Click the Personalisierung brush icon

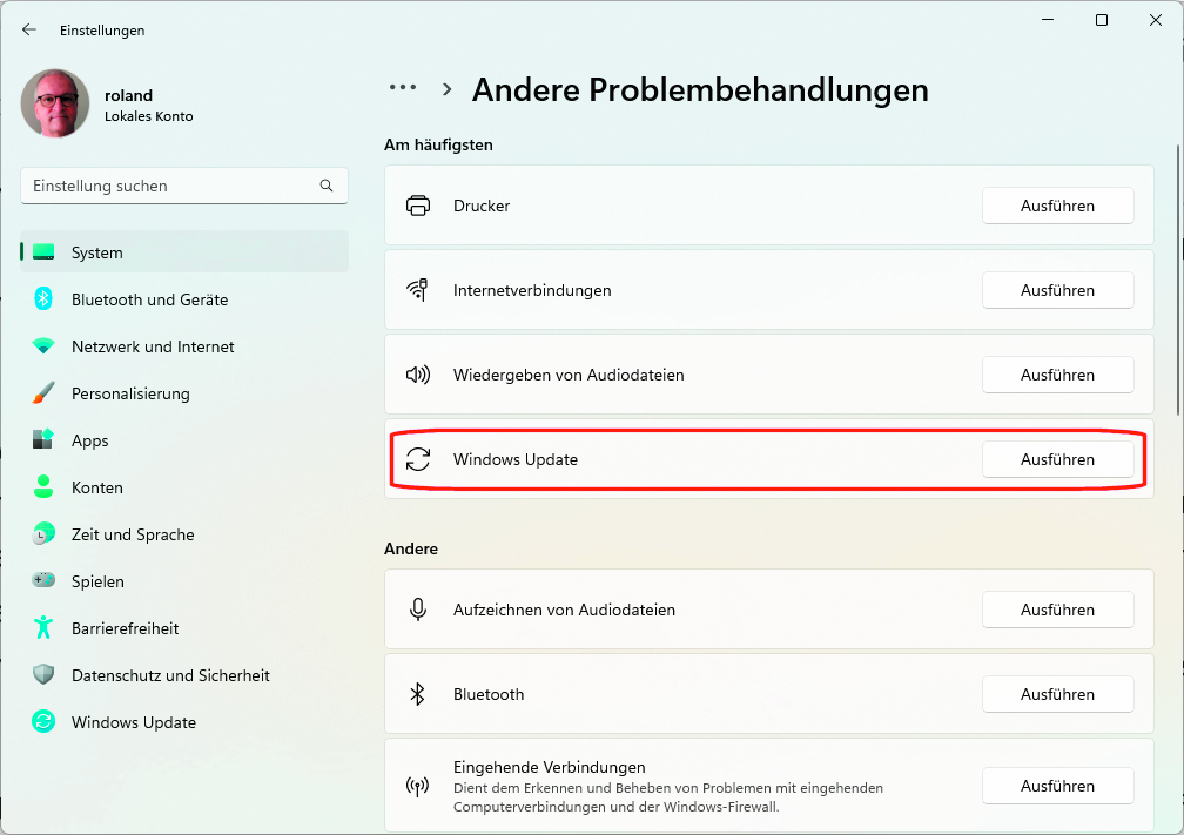pyautogui.click(x=43, y=393)
